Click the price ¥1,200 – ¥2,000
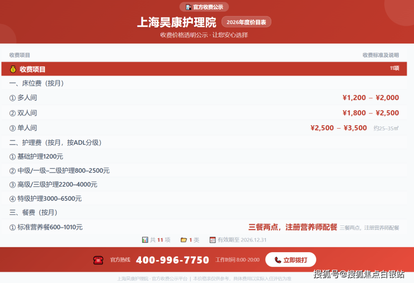The width and height of the screenshot is (414, 283). [371, 98]
